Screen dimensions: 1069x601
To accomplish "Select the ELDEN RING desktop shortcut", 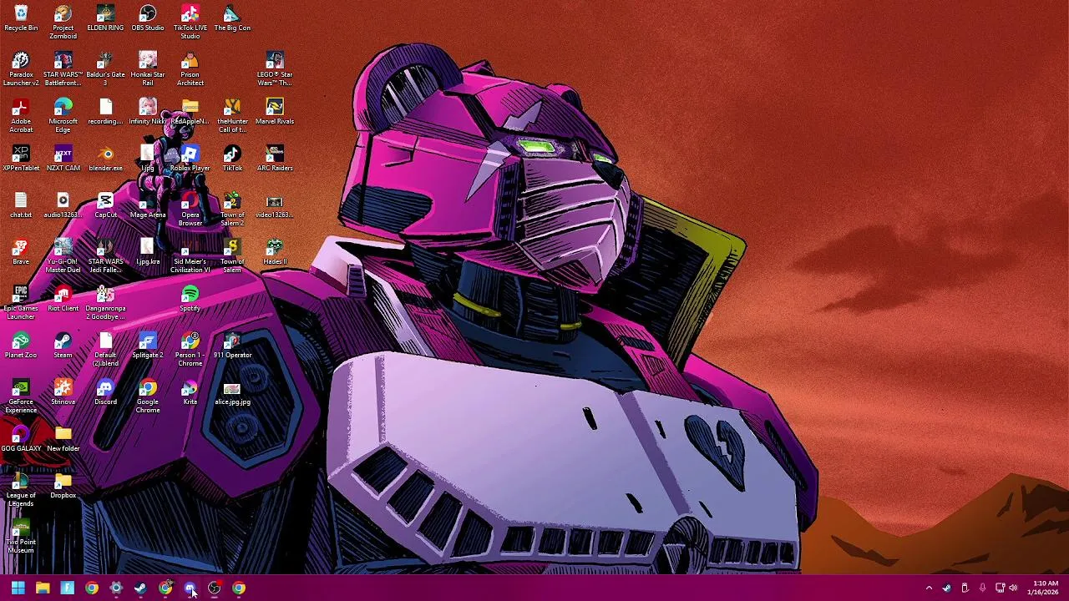I will [105, 18].
